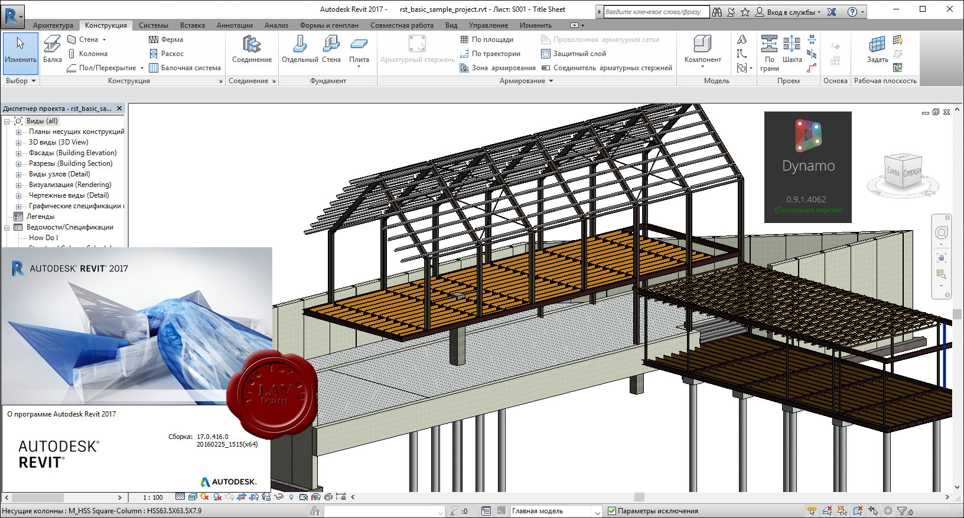The height and width of the screenshot is (518, 964).
Task: Activate По траектории path reinforcement
Action: pyautogui.click(x=490, y=54)
